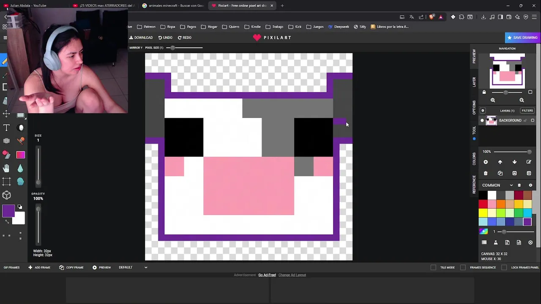The image size is (541, 304).
Task: Open the rainbow custom color picker
Action: coord(484,231)
